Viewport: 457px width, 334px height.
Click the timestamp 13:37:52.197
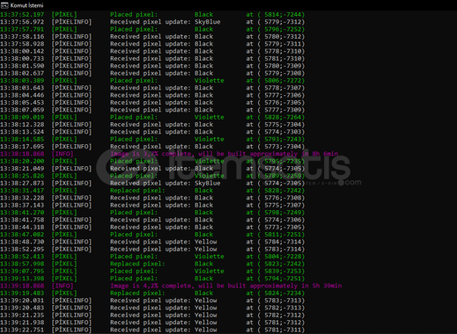tap(22, 15)
